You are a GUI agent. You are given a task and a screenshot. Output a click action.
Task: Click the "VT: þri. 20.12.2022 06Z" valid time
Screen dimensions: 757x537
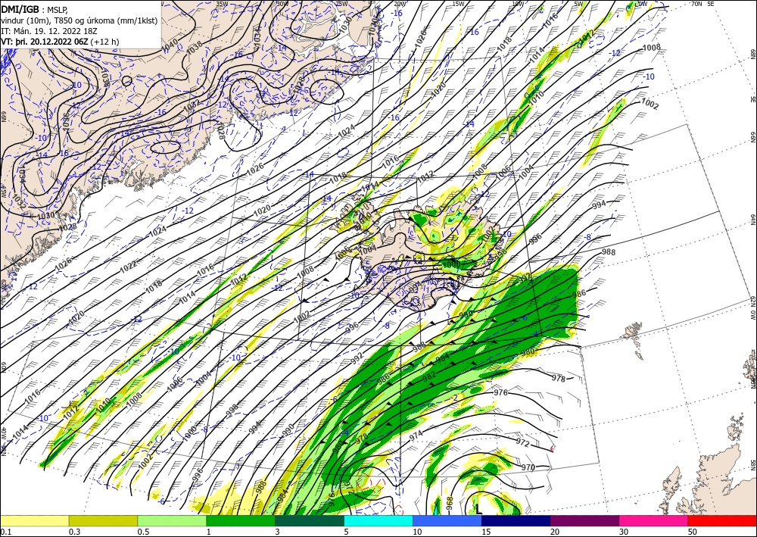point(45,42)
